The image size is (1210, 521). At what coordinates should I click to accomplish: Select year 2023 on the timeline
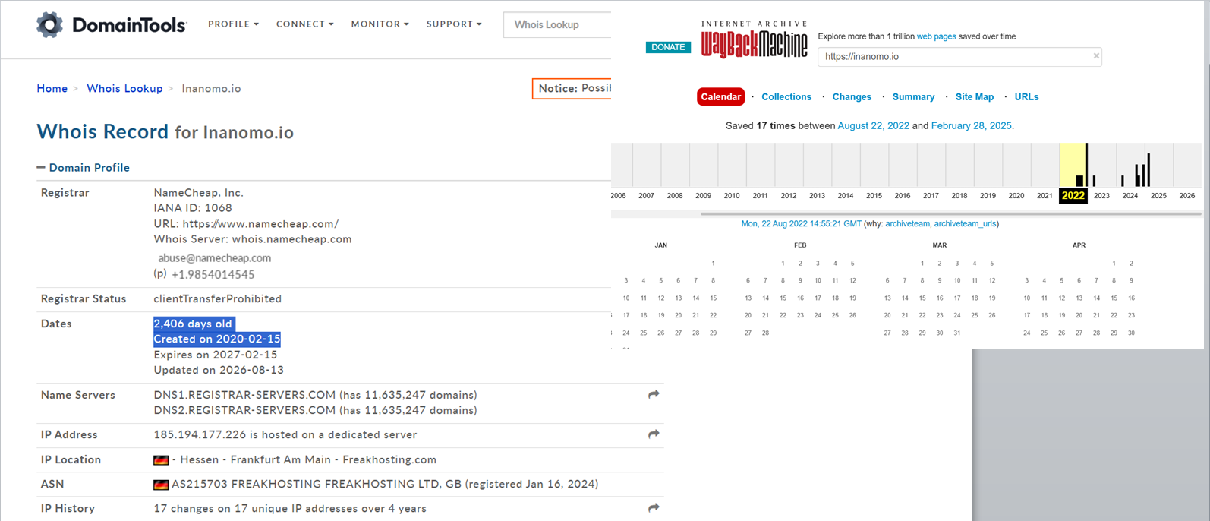[x=1101, y=196]
